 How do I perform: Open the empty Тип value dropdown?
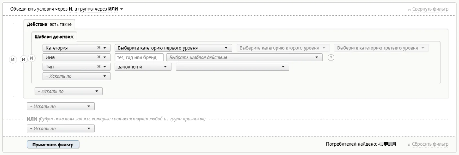(232, 67)
